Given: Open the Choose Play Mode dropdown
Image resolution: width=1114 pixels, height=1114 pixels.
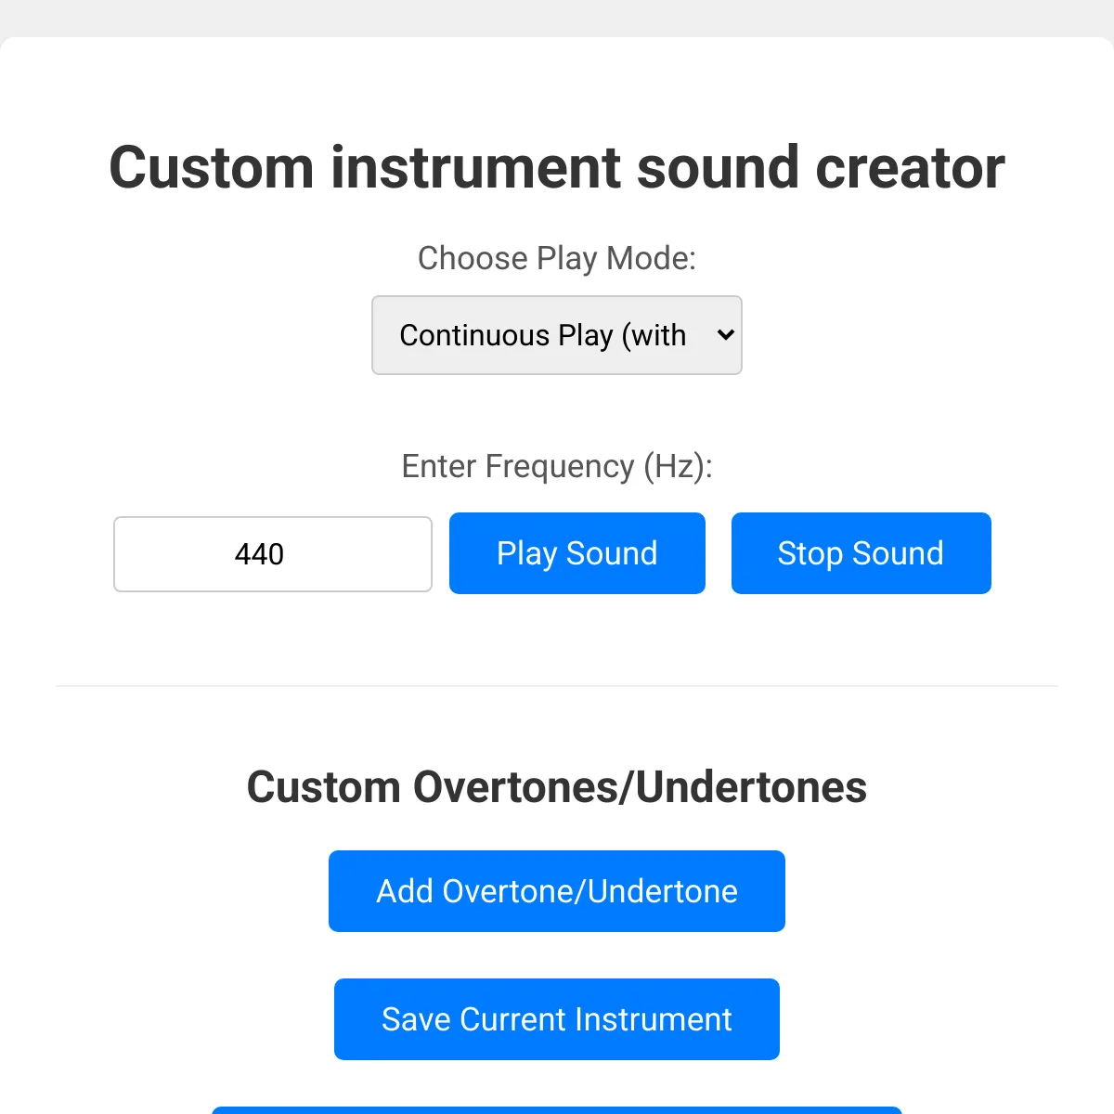Looking at the screenshot, I should click(556, 335).
